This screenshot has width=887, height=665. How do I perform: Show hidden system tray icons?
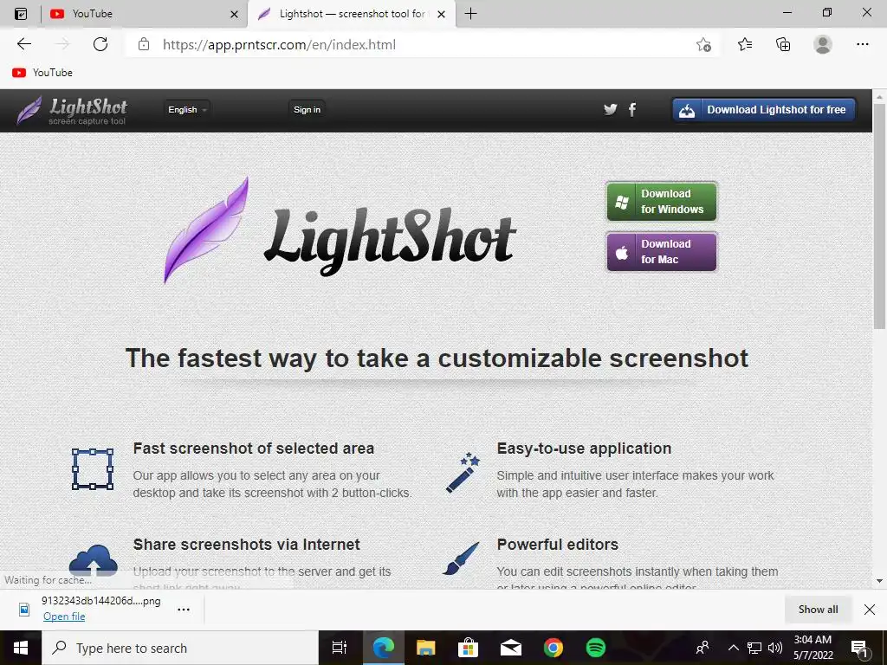(x=733, y=648)
